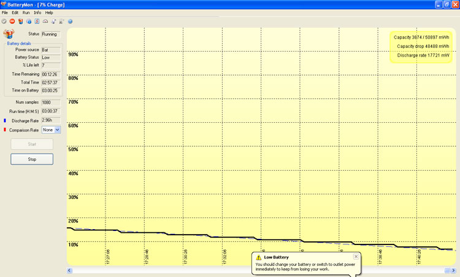Click the red stop toolbar icon
The image size is (460, 277).
pyautogui.click(x=12, y=21)
